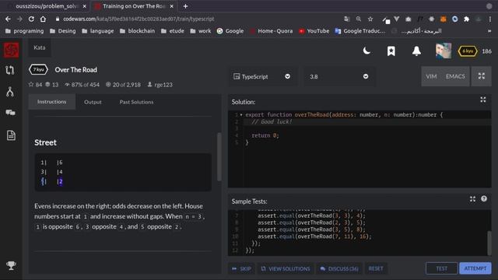498x280 pixels.
Task: Expand the Sample Tests panel
Action: pyautogui.click(x=472, y=199)
